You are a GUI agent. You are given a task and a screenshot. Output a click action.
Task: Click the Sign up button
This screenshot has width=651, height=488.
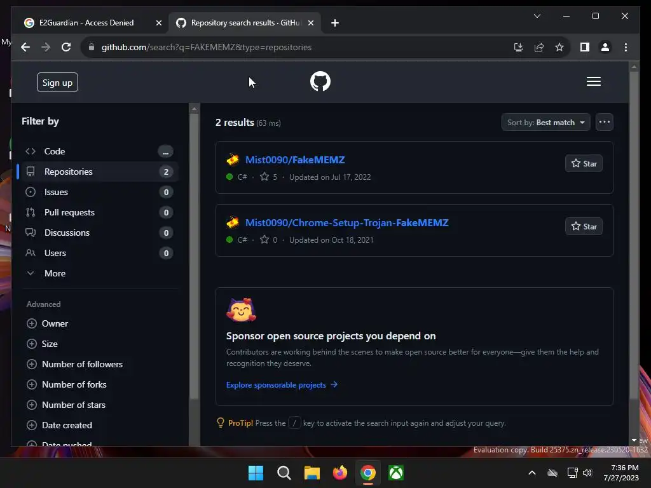(x=57, y=83)
